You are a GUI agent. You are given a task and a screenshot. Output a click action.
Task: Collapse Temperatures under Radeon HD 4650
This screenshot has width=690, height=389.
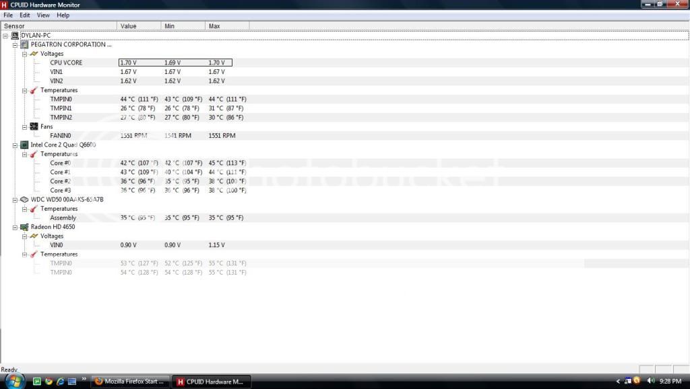click(25, 254)
